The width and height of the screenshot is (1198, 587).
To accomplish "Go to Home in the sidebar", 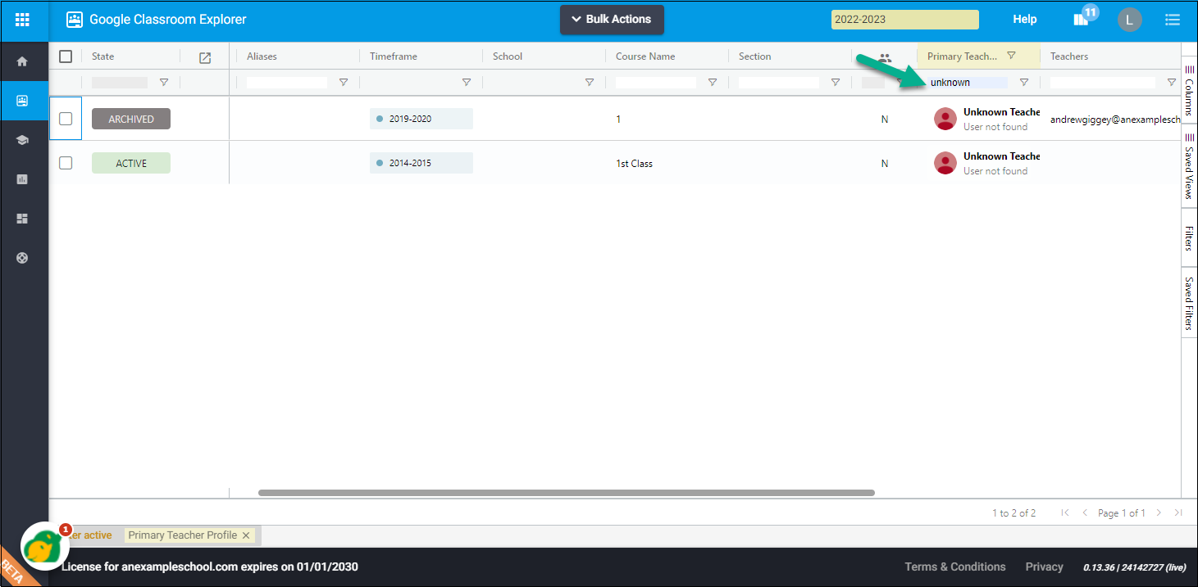I will coord(22,61).
